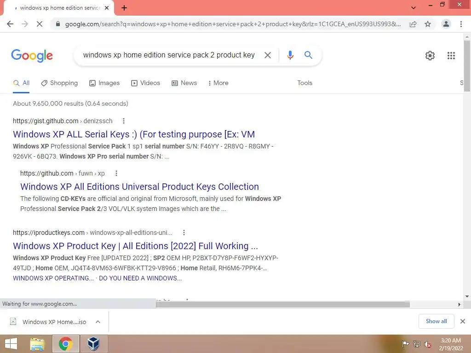This screenshot has height=353, width=471.
Task: Close the windows xp search tab
Action: click(107, 8)
